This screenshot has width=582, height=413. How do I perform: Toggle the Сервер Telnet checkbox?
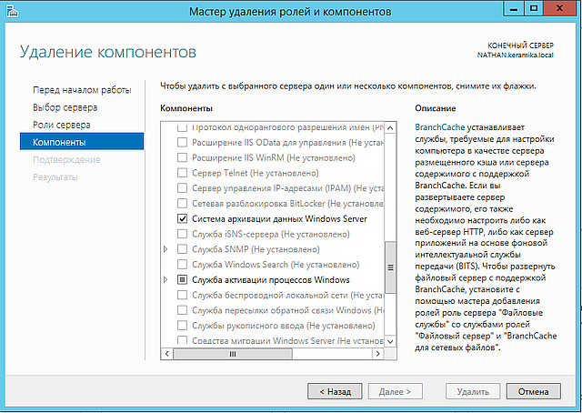[x=182, y=173]
